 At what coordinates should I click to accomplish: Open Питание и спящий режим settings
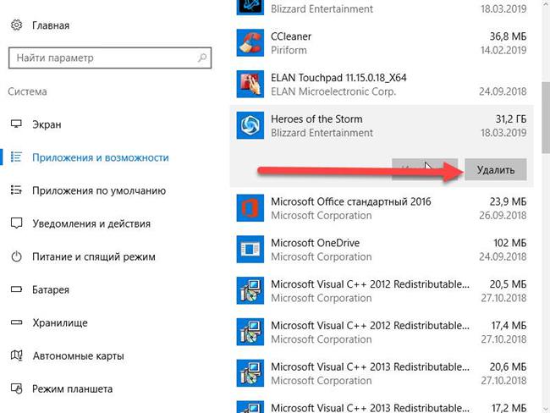[x=94, y=256]
